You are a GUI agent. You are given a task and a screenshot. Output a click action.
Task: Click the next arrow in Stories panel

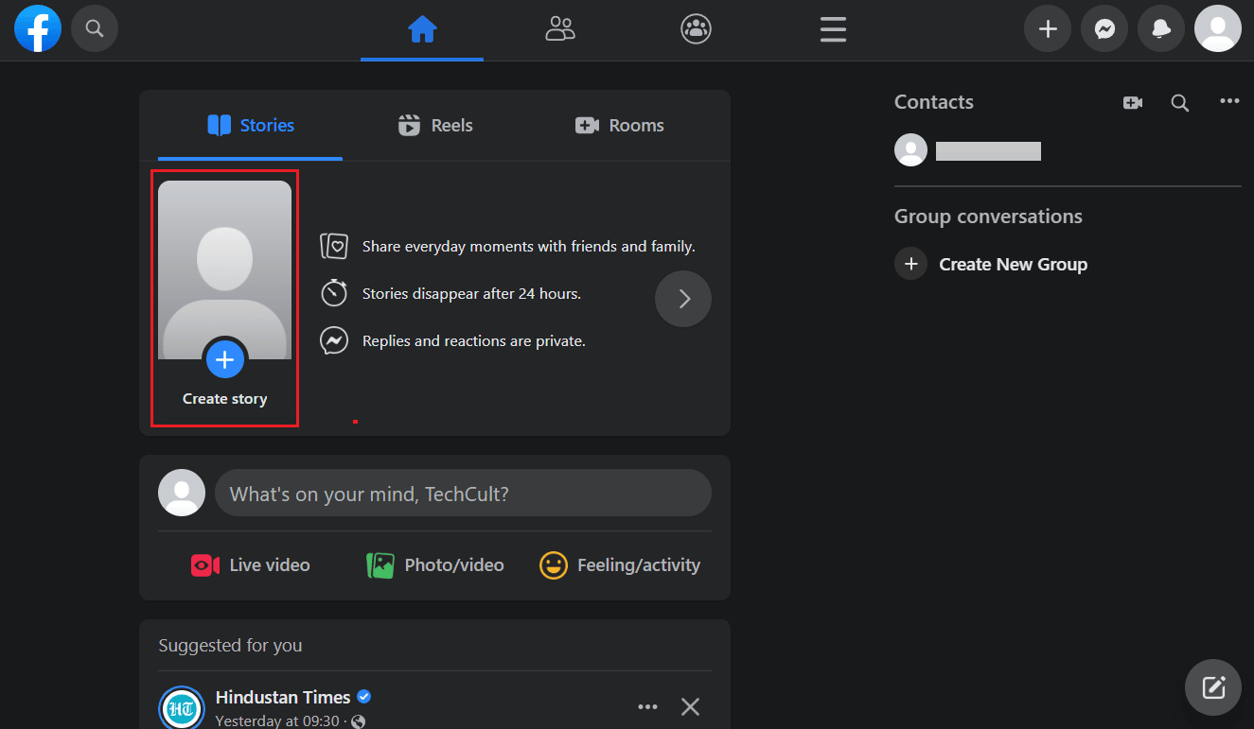coord(683,299)
